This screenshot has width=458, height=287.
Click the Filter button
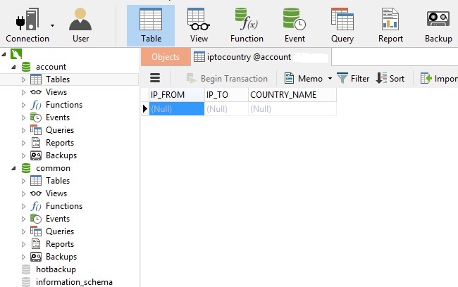[x=353, y=79]
